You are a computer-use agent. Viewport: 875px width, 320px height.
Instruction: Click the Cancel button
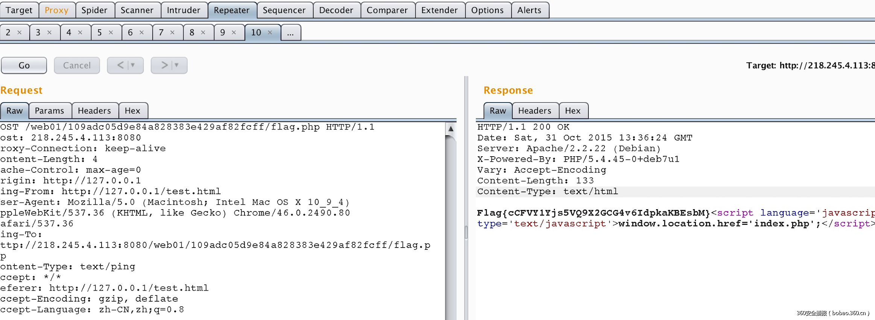pos(77,65)
